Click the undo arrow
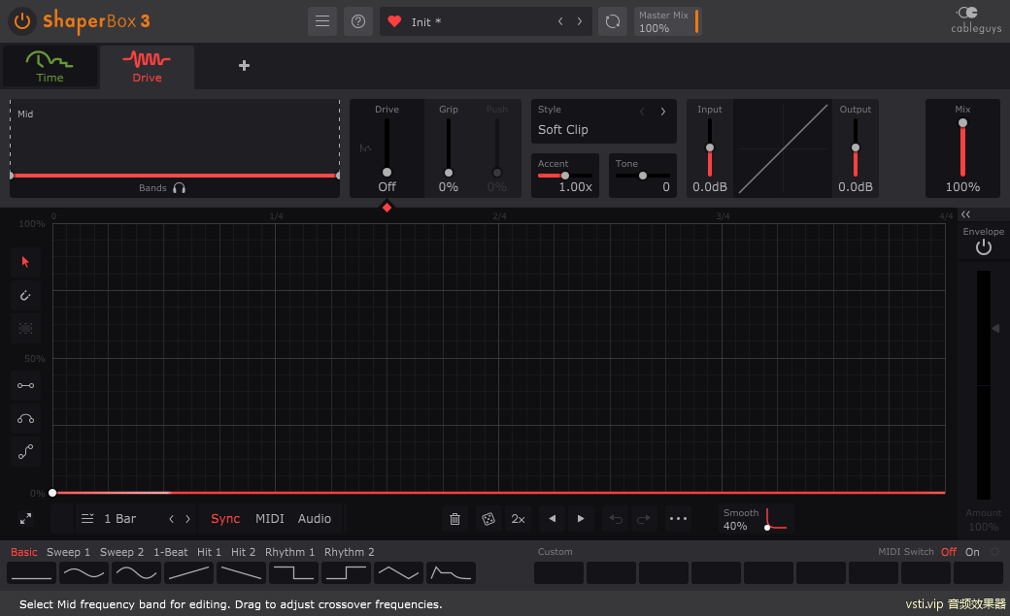The height and width of the screenshot is (616, 1010). pos(616,519)
